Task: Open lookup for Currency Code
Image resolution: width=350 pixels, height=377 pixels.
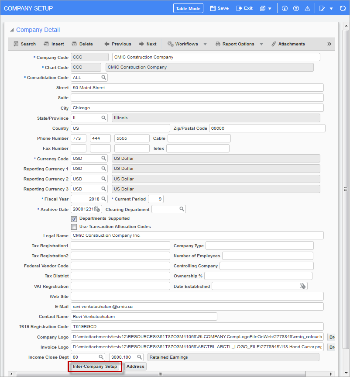Action: click(x=103, y=158)
